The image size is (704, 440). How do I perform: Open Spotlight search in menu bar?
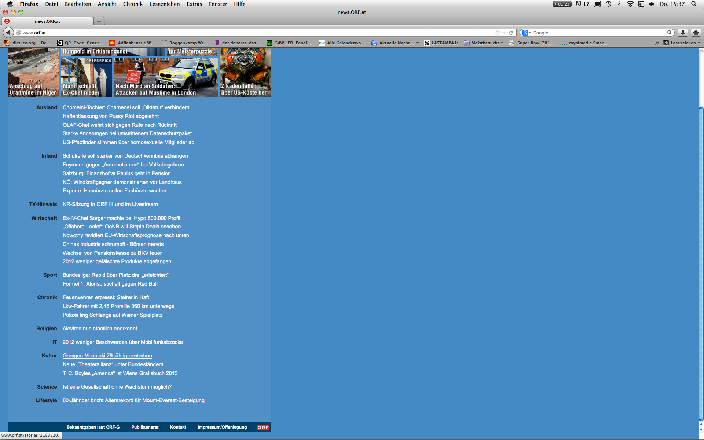[694, 4]
